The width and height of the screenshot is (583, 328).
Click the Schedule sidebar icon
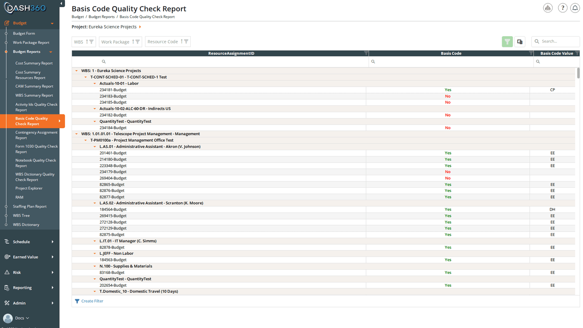click(7, 241)
